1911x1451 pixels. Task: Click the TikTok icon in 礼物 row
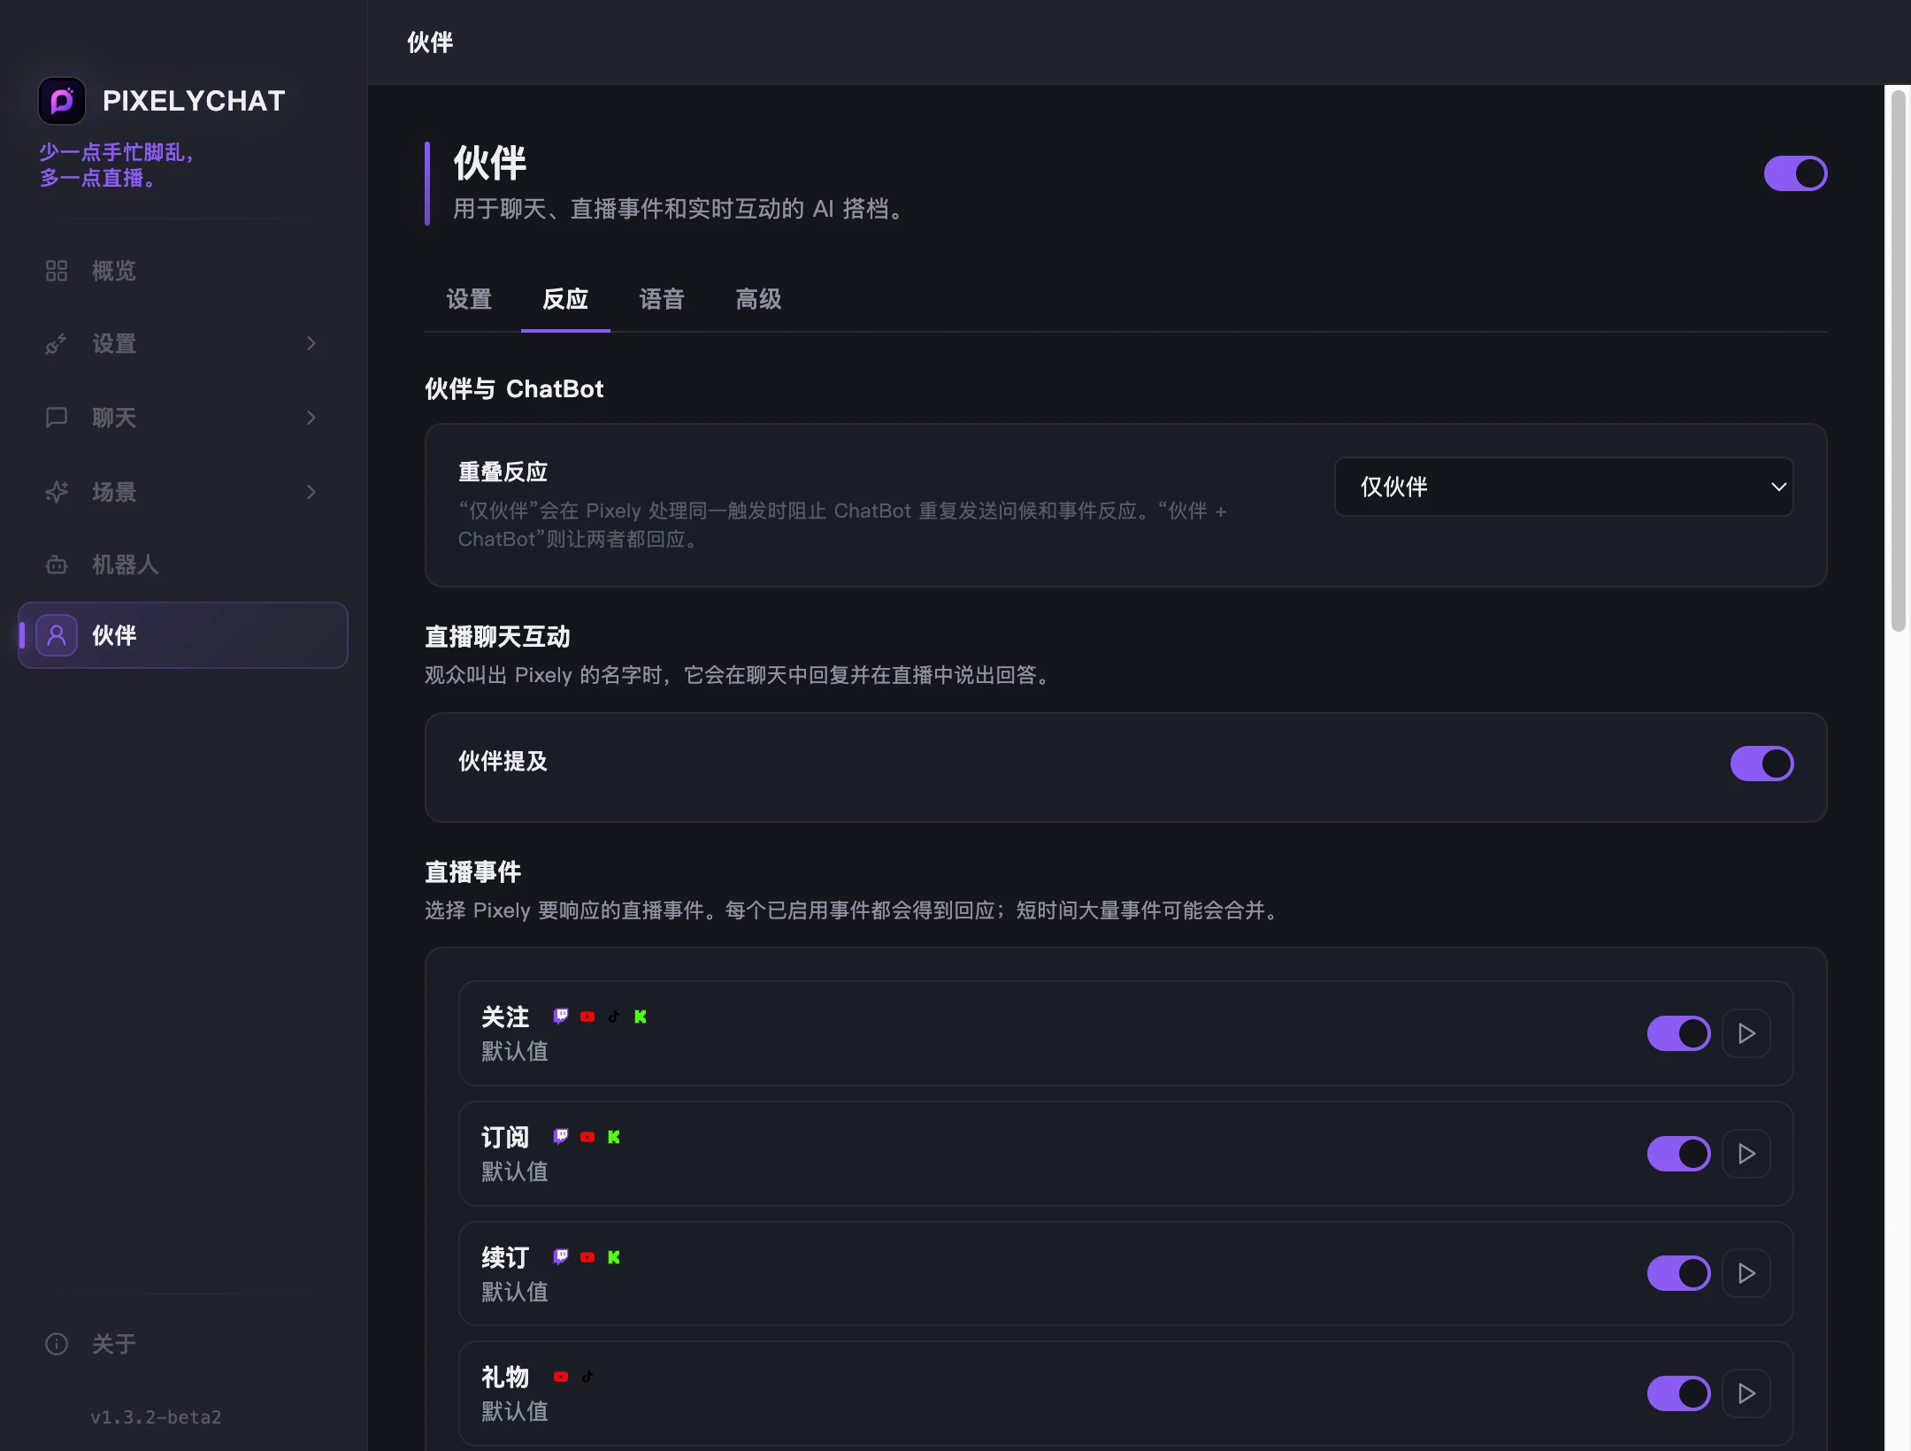point(587,1377)
